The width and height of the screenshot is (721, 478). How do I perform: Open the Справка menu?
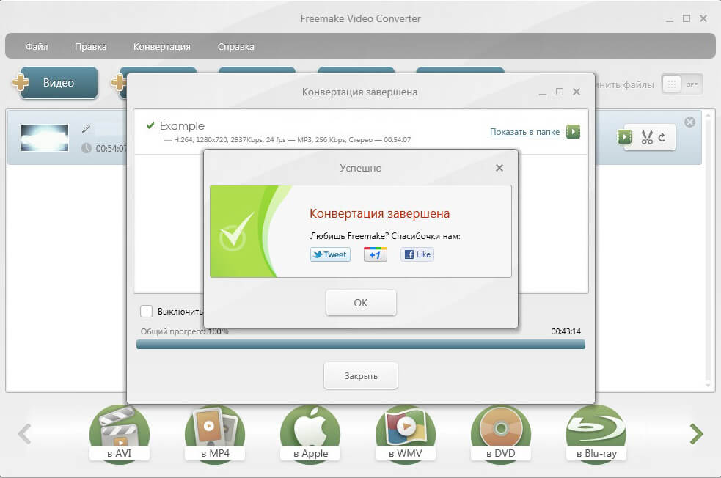(x=236, y=46)
